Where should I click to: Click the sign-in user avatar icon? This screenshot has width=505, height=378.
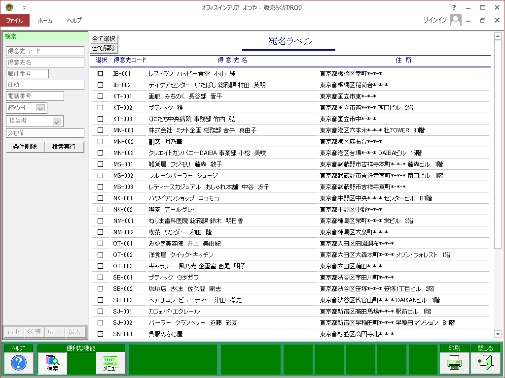point(455,20)
